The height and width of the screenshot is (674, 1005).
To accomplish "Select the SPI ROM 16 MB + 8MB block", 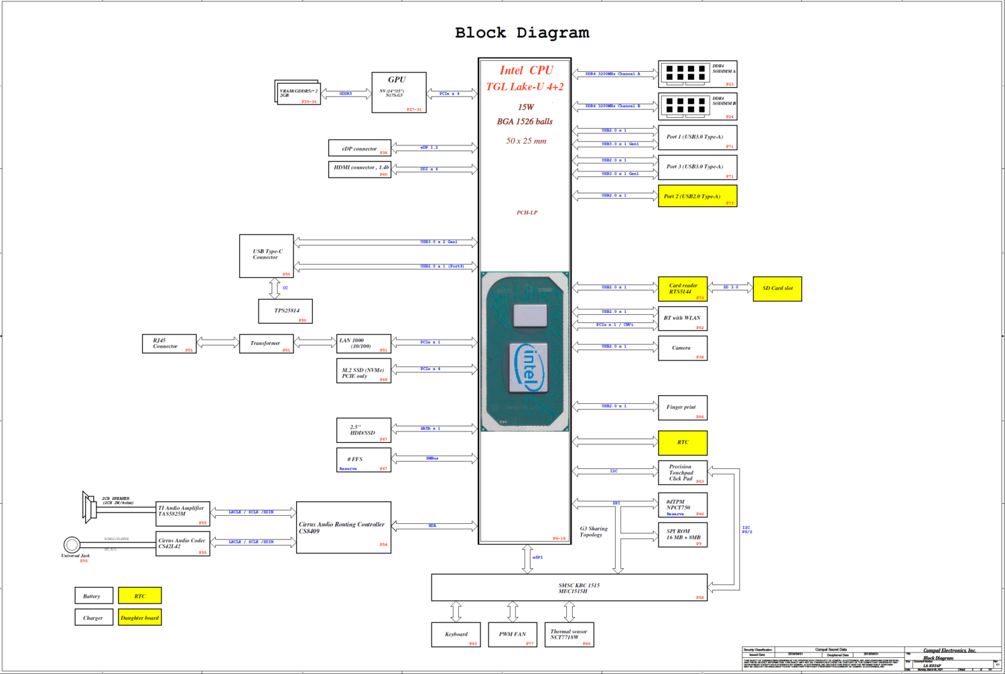I will [x=683, y=535].
